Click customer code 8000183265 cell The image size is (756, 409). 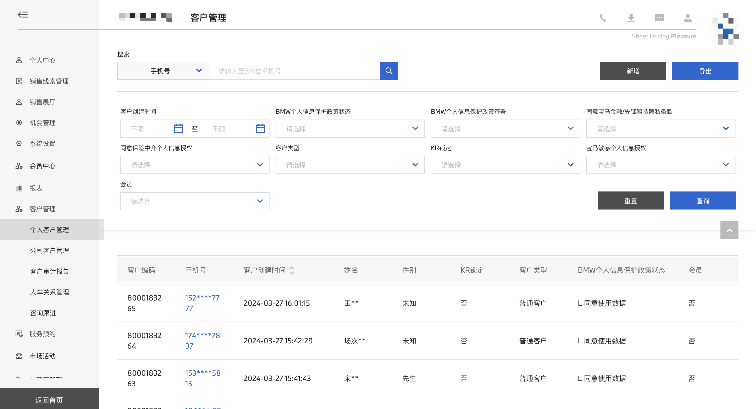click(144, 303)
